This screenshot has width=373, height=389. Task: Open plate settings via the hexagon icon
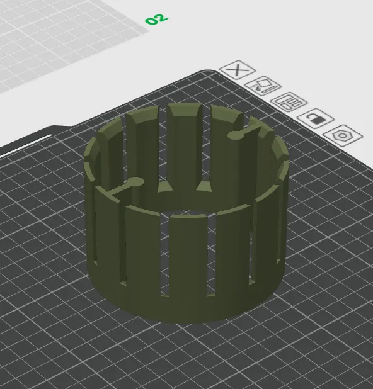[x=343, y=135]
